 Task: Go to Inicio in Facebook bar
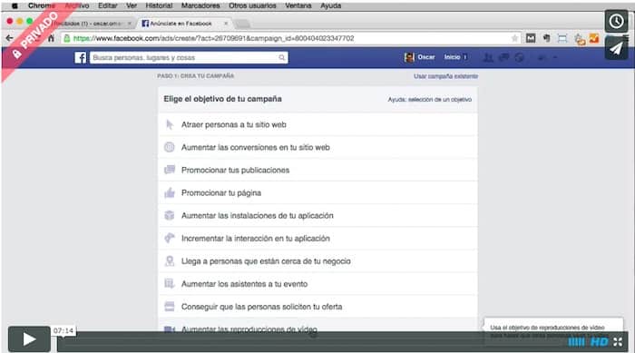click(x=452, y=57)
